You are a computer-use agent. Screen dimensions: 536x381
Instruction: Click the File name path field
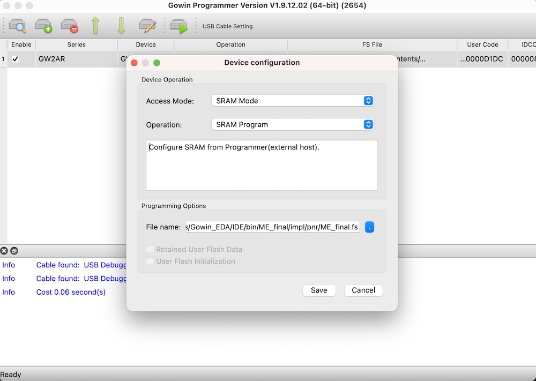[x=272, y=227]
